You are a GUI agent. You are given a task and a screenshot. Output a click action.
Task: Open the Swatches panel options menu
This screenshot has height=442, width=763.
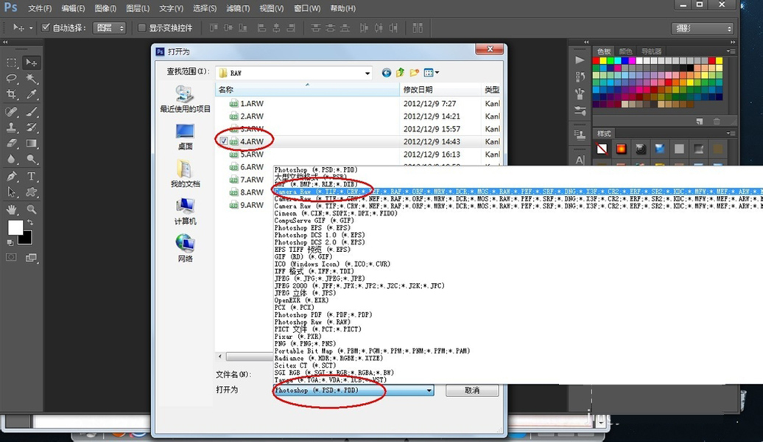[x=731, y=51]
